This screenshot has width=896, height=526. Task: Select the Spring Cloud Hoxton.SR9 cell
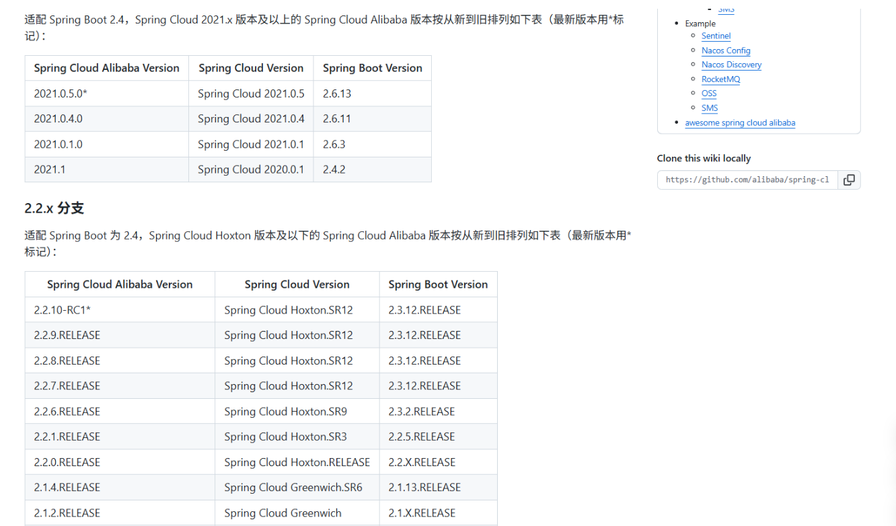(x=297, y=412)
